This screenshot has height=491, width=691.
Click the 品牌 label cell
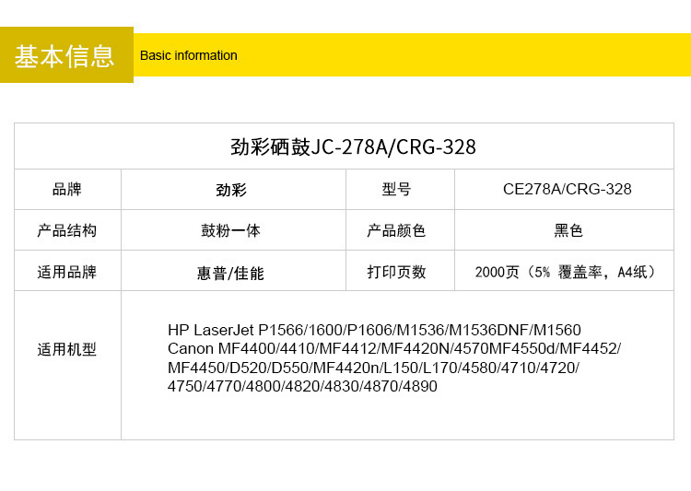pyautogui.click(x=67, y=190)
